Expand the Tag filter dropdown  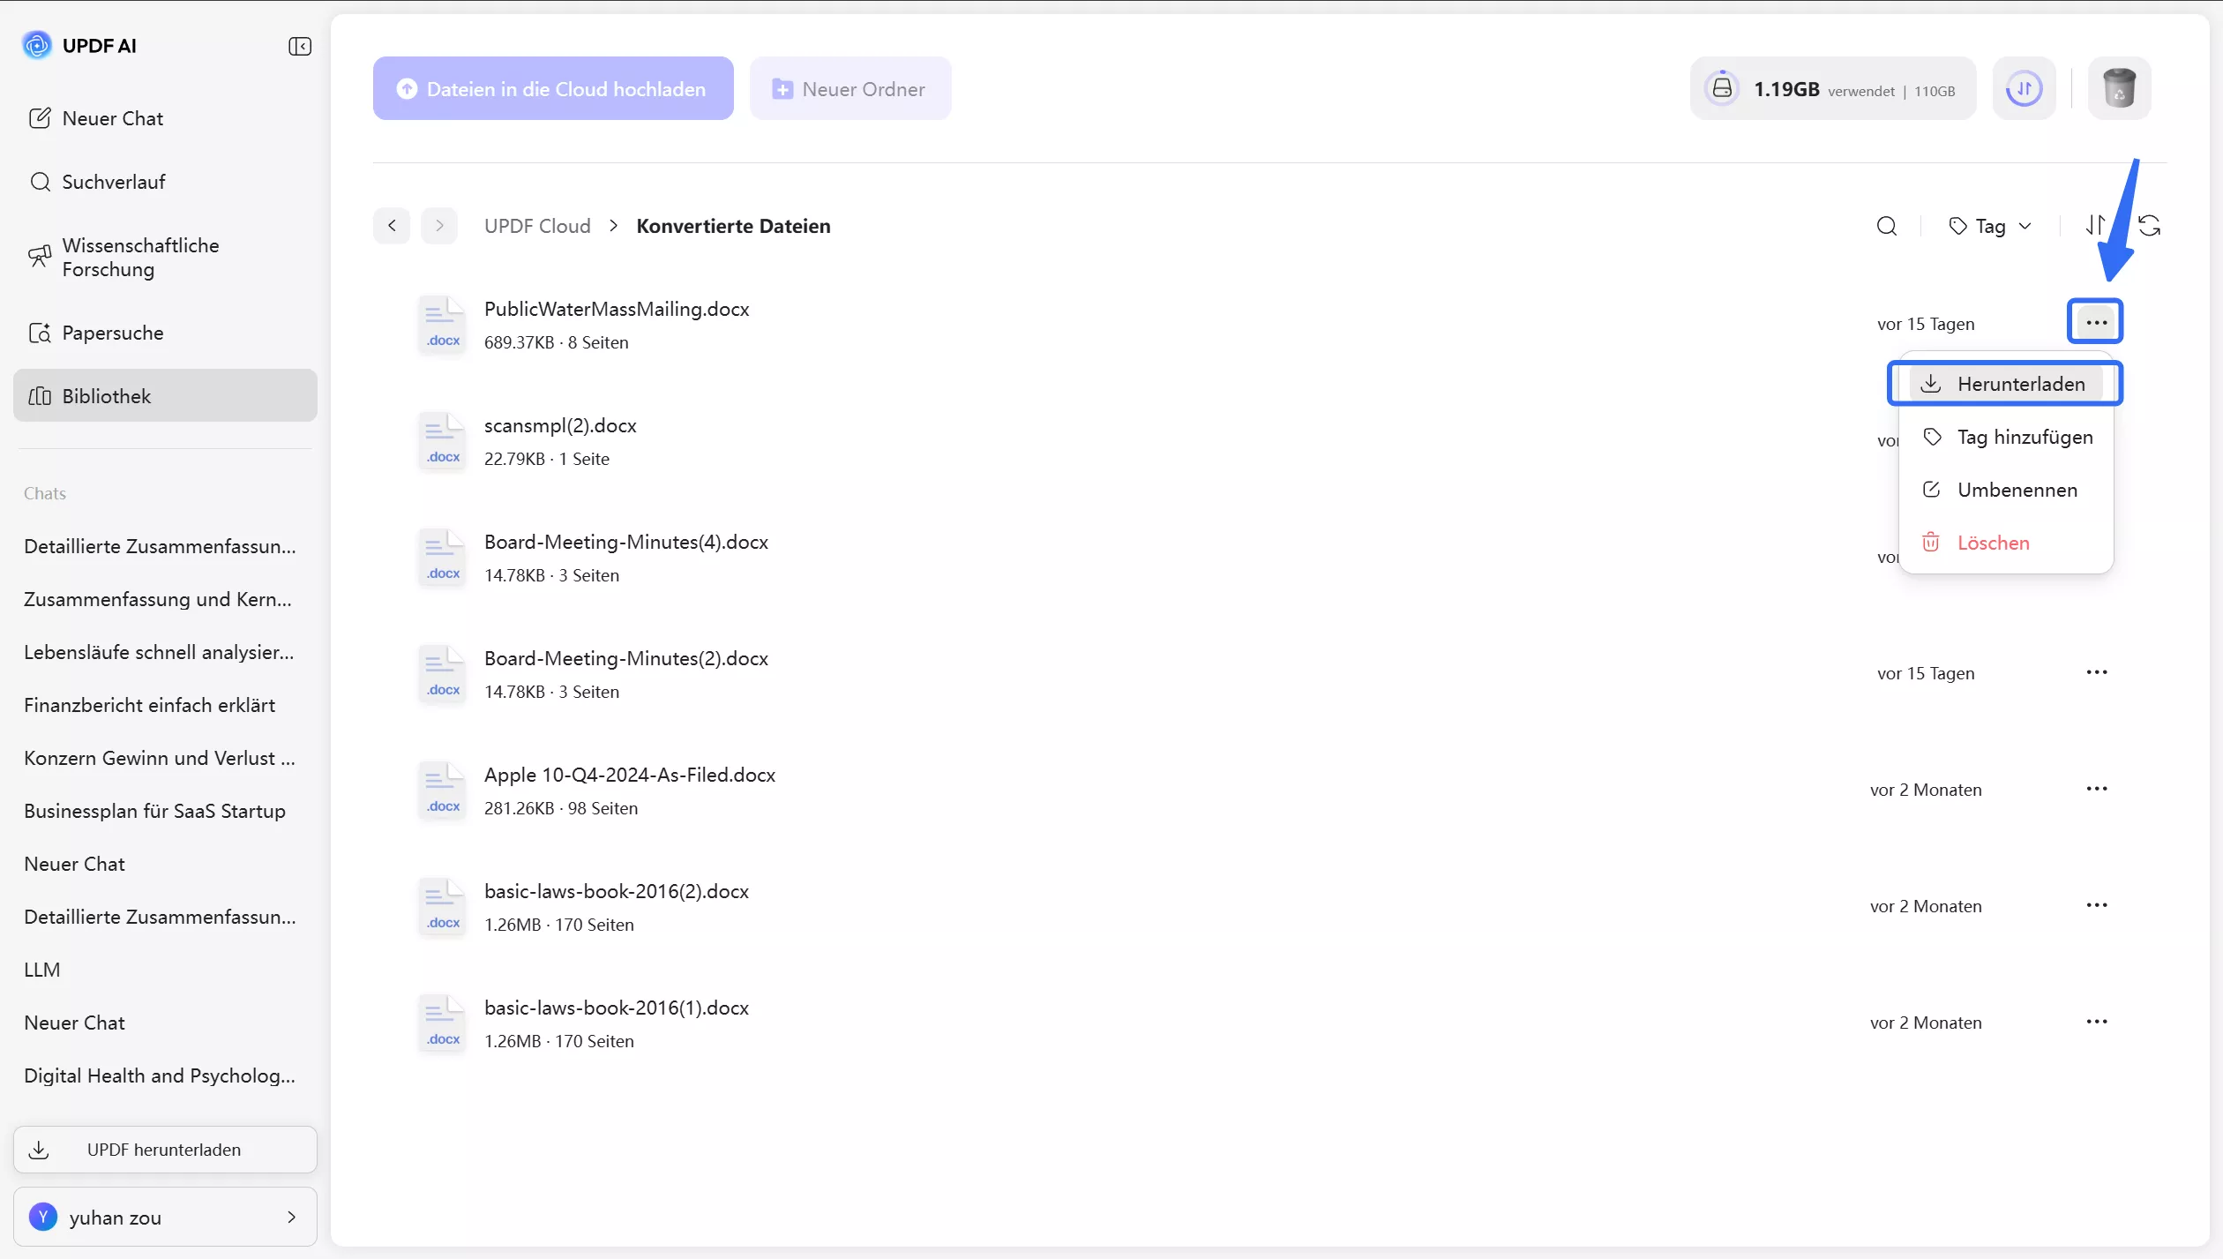pos(1990,226)
